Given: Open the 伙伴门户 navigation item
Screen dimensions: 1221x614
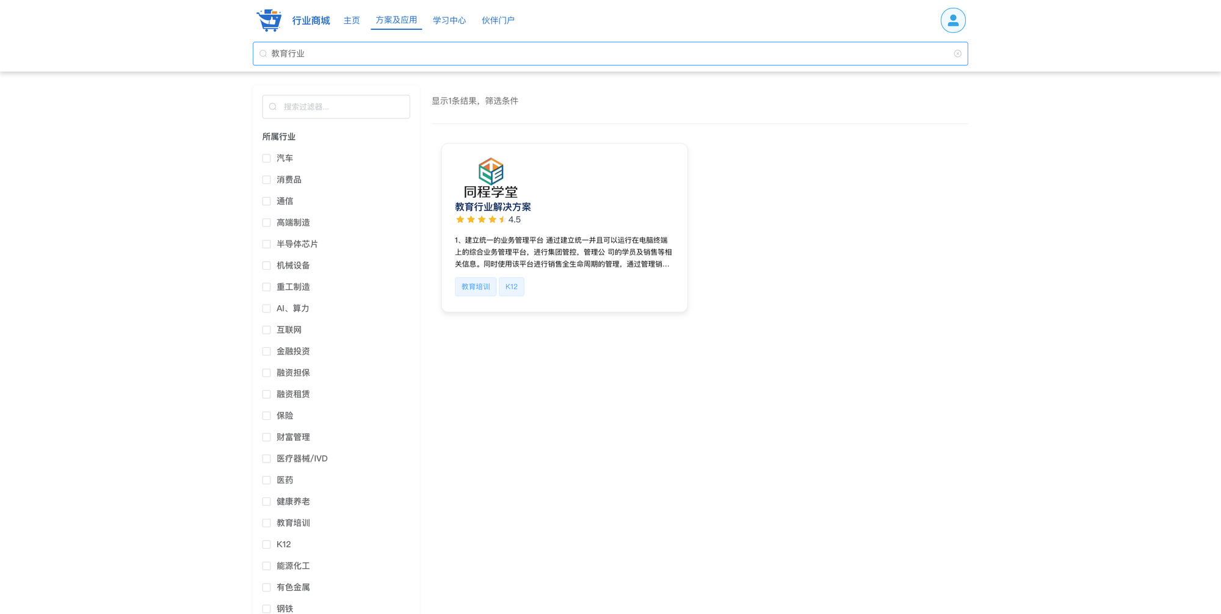Looking at the screenshot, I should pyautogui.click(x=498, y=21).
